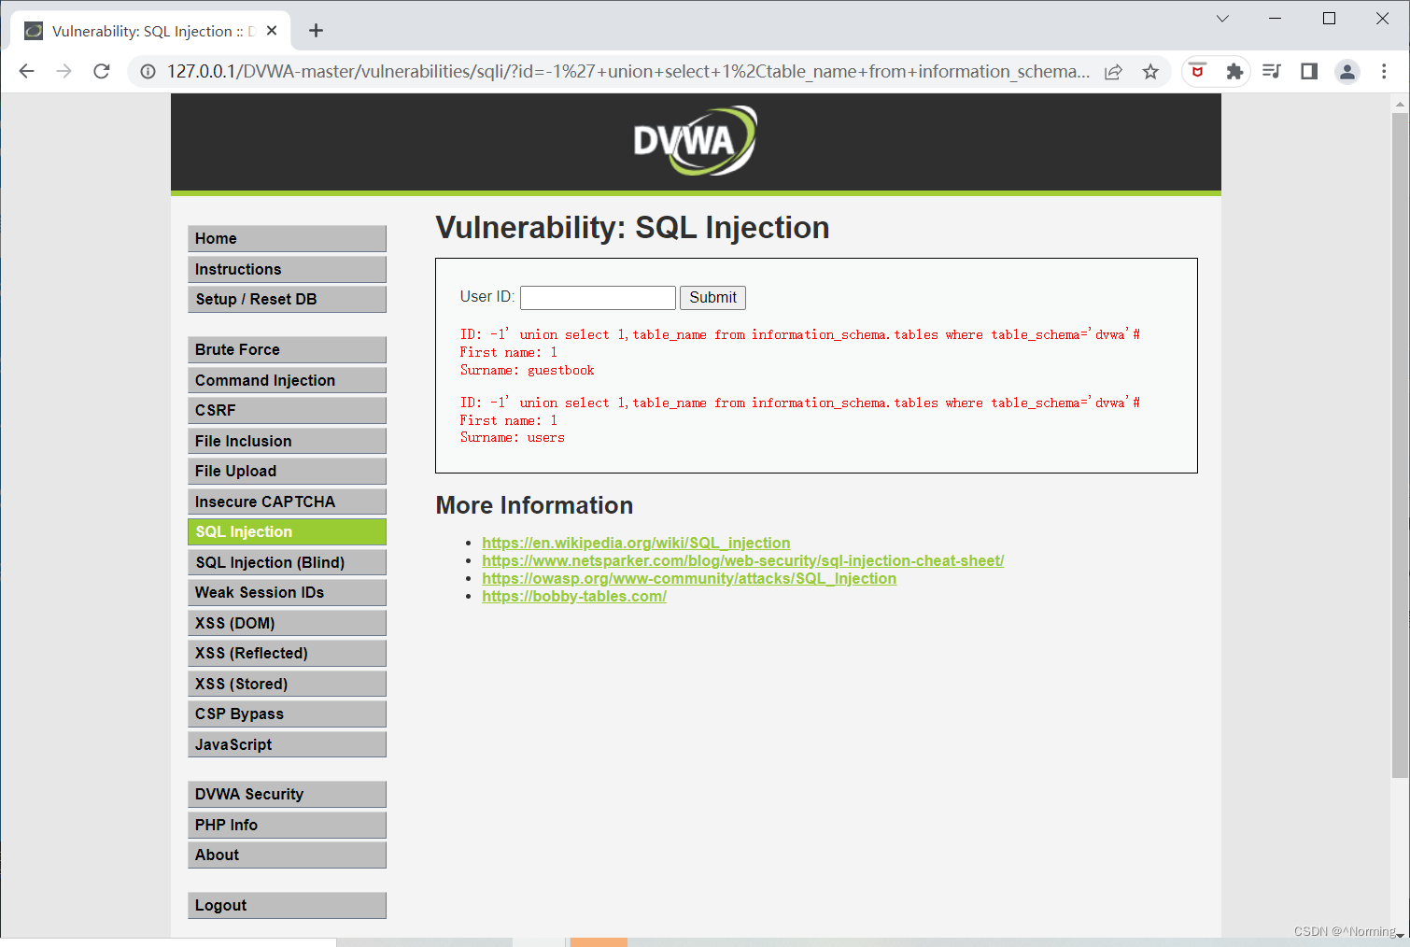This screenshot has width=1410, height=947.
Task: Click the address bar URL
Action: click(627, 71)
